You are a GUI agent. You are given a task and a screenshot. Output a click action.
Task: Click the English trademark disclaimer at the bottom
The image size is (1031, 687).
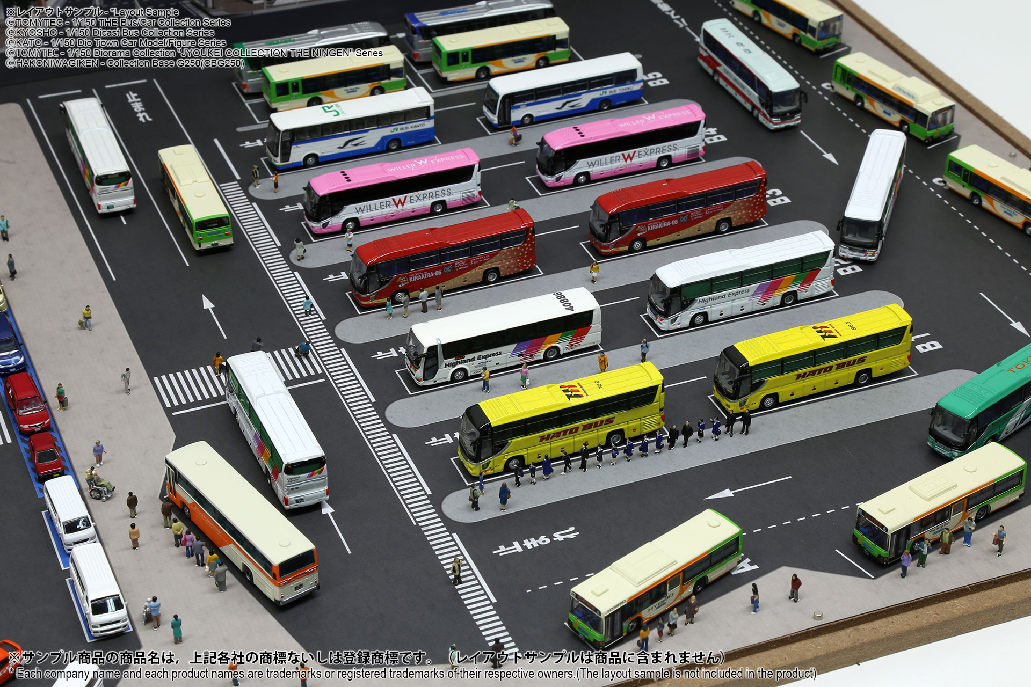click(413, 674)
